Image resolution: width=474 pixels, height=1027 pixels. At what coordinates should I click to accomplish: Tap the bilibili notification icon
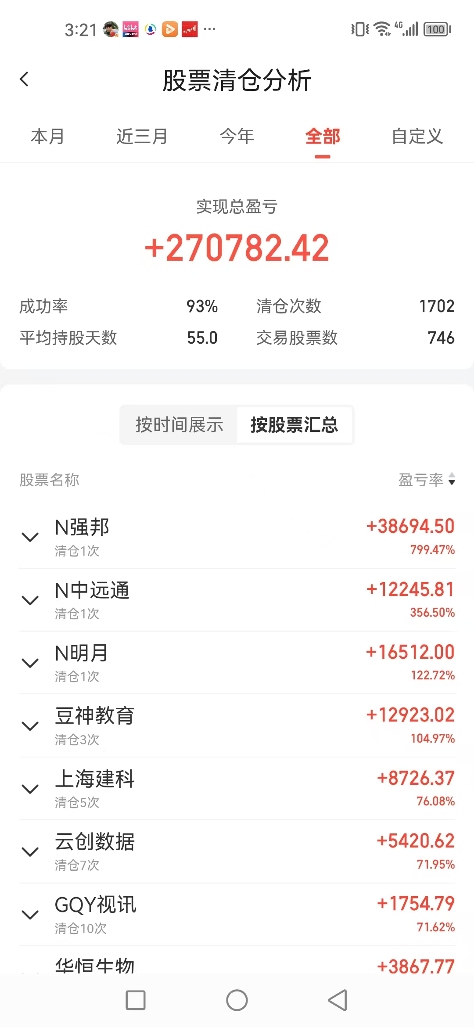click(130, 29)
